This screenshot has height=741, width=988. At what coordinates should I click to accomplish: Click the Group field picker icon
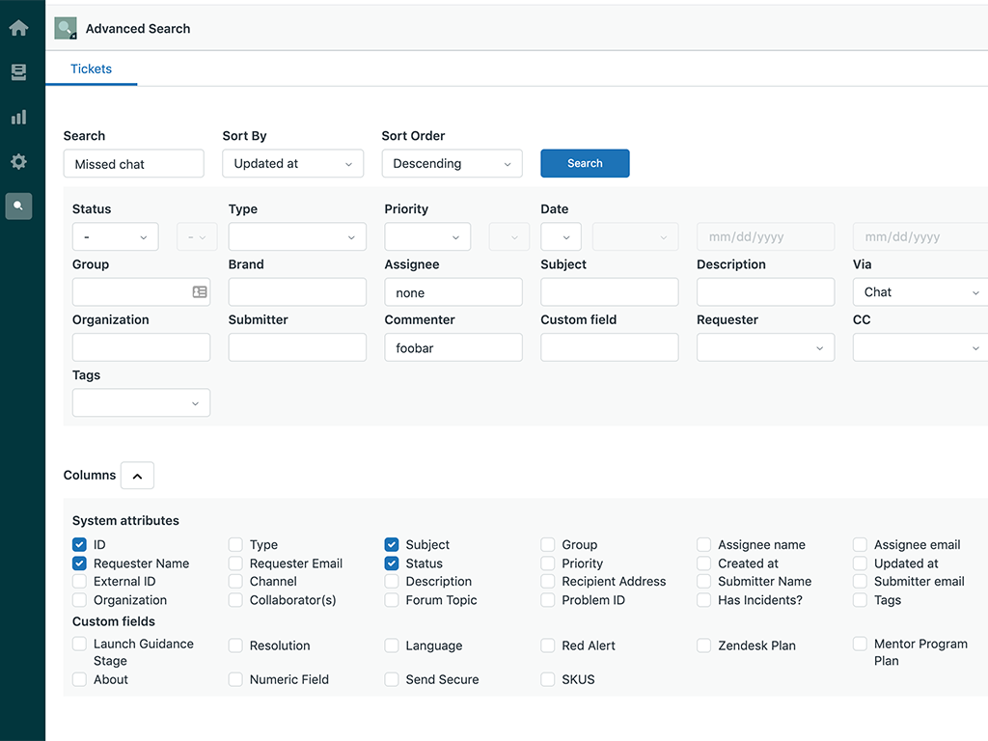[200, 291]
